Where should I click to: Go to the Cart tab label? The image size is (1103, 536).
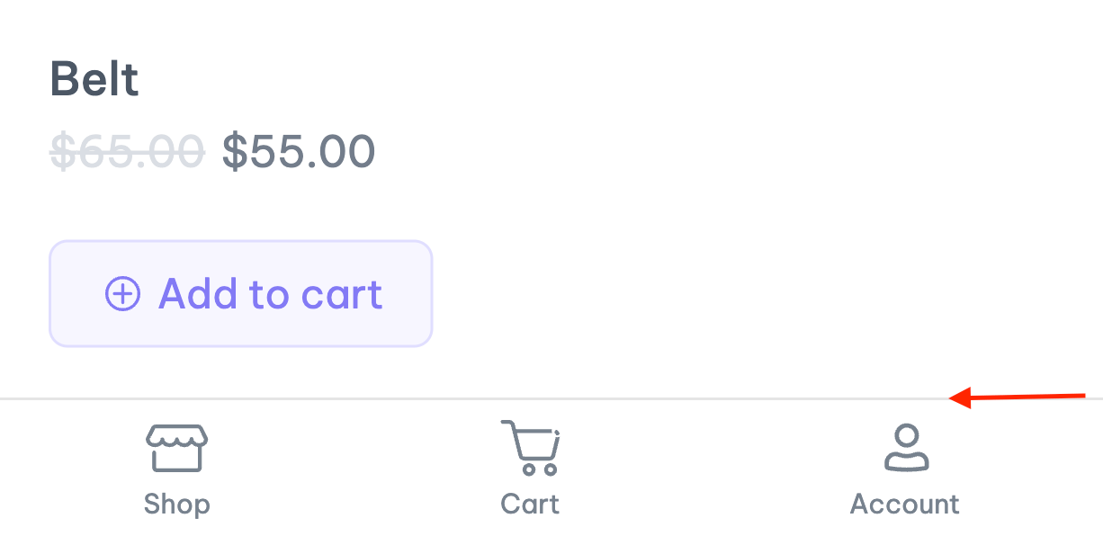[530, 504]
